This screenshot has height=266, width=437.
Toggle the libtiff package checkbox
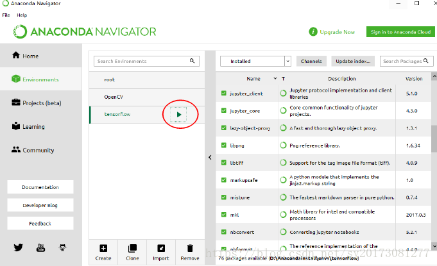click(223, 163)
